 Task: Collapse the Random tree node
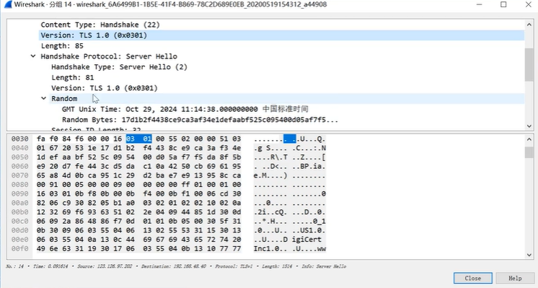[43, 98]
